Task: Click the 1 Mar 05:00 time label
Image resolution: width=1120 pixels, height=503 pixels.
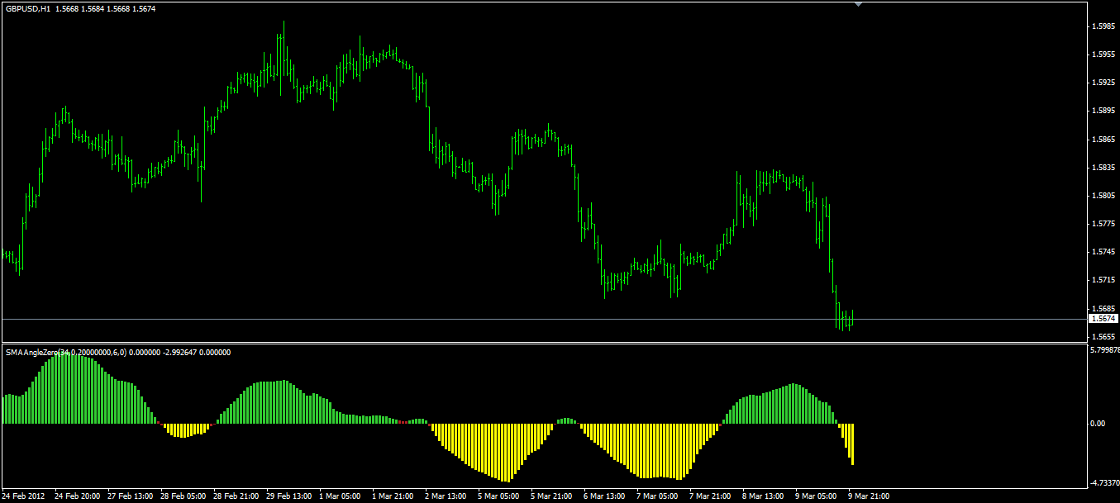Action: pos(341,496)
